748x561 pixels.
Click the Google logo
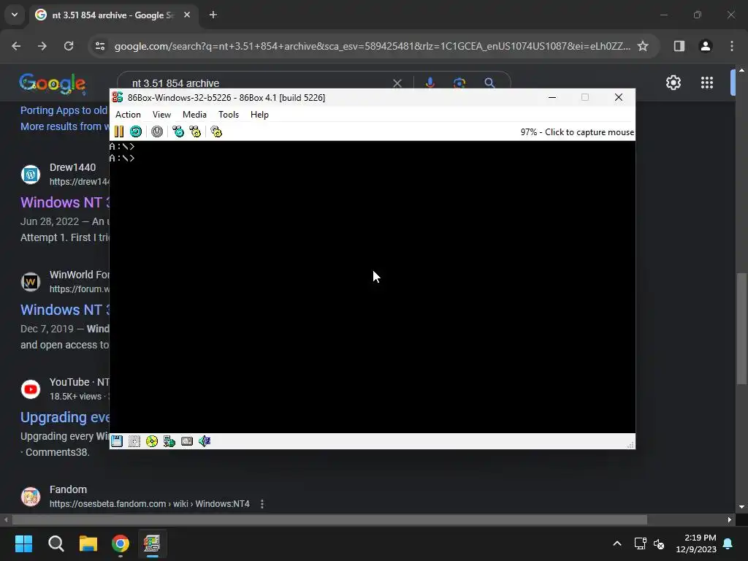pyautogui.click(x=53, y=83)
